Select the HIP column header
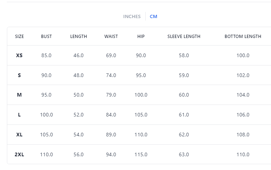Image resolution: width=271 pixels, height=170 pixels. (x=141, y=37)
